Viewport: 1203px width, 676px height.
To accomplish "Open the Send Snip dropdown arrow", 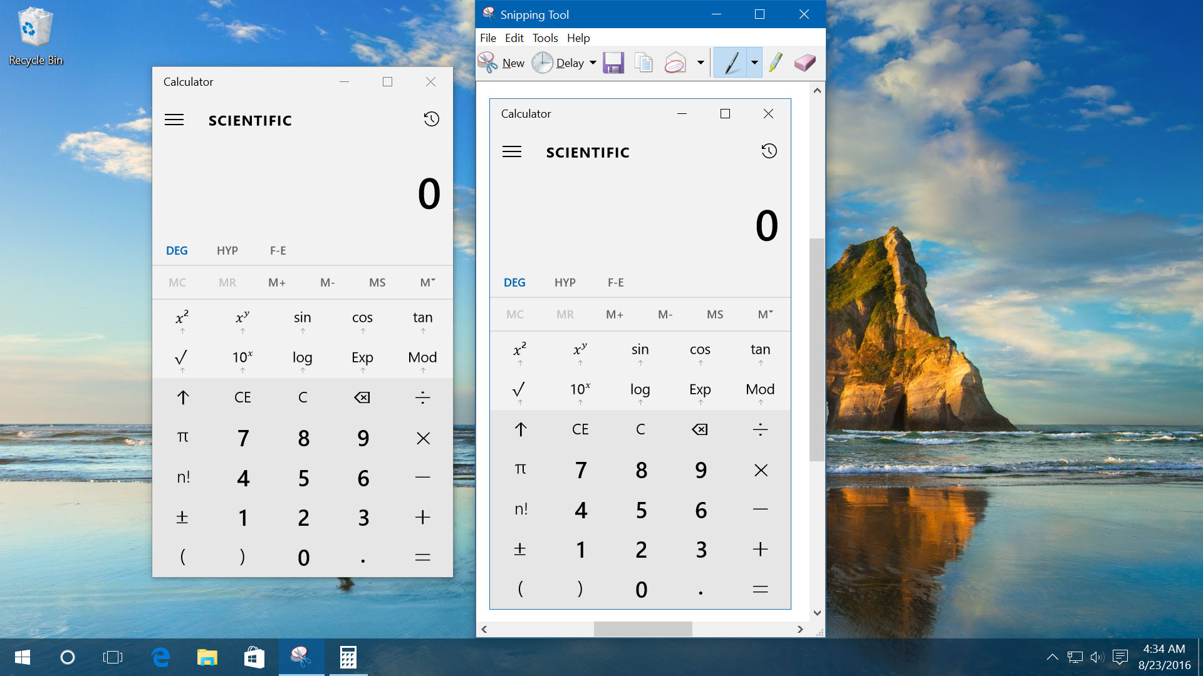I will [700, 63].
